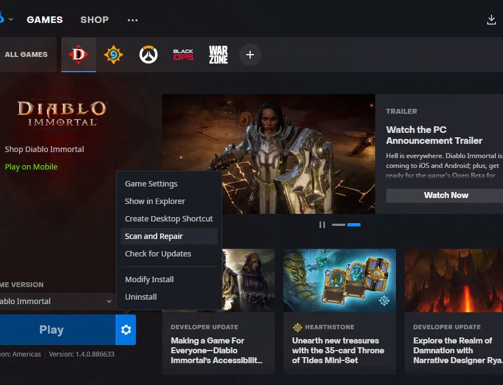The height and width of the screenshot is (385, 503).
Task: Click the TRAILER label
Action: pyautogui.click(x=401, y=112)
